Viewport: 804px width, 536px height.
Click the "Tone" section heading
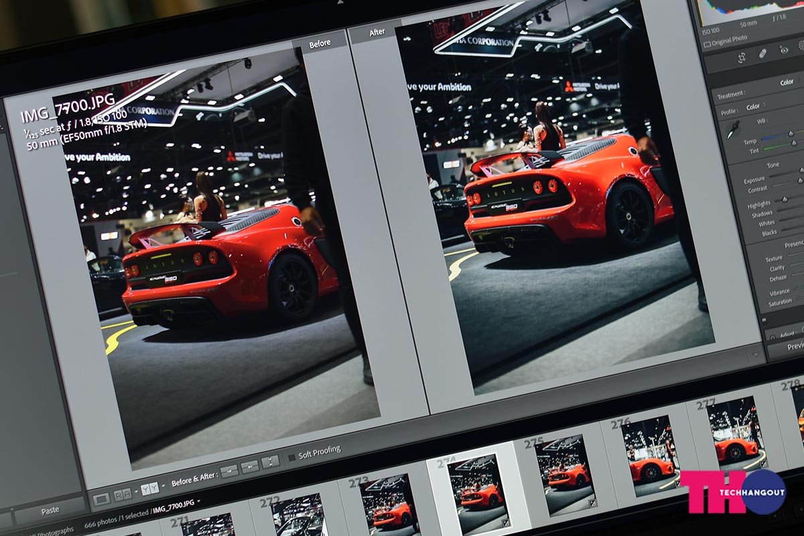coord(773,164)
